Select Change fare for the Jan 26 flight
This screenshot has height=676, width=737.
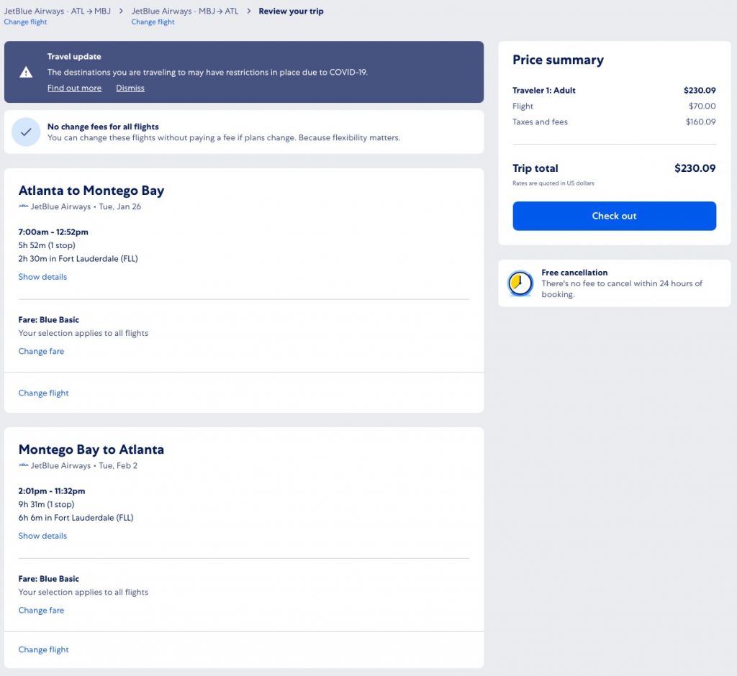[x=41, y=352]
